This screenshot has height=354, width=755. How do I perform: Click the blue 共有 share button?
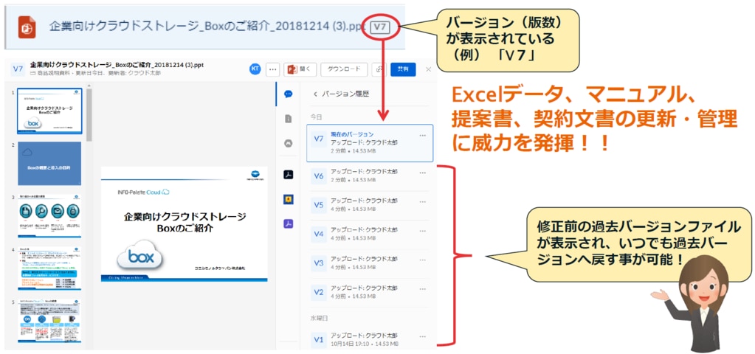(403, 69)
